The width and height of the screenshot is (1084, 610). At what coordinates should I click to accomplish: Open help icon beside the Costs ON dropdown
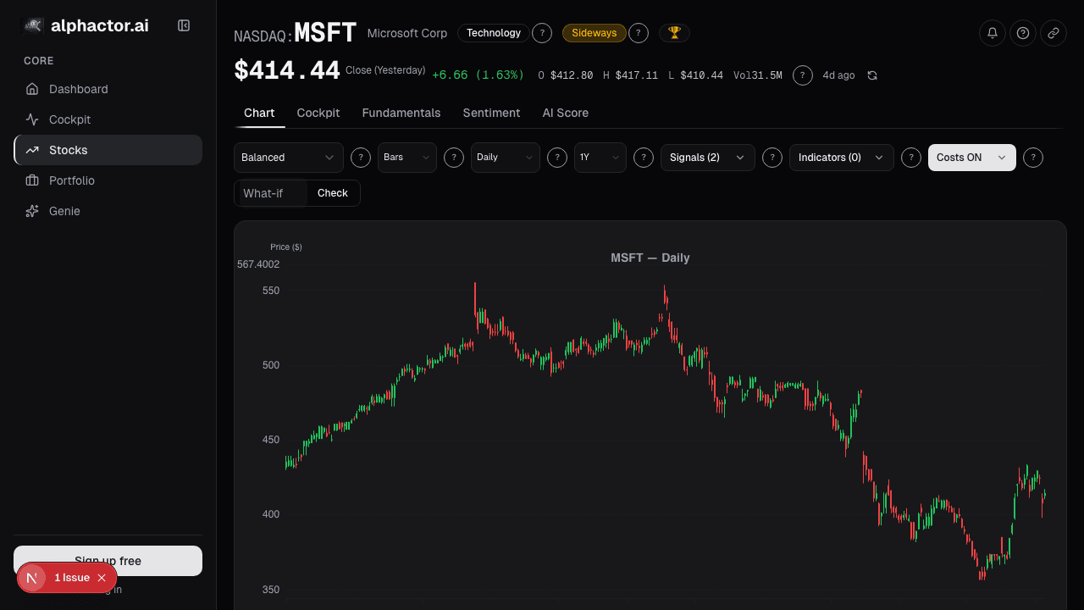1033,158
